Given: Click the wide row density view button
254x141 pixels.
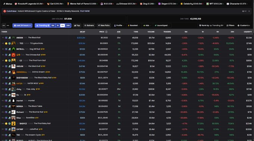Looking at the screenshot, I should tap(4, 26).
